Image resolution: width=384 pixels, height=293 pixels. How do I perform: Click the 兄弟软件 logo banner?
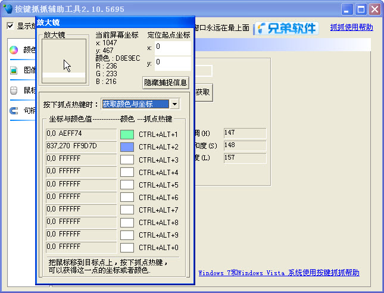click(x=286, y=28)
